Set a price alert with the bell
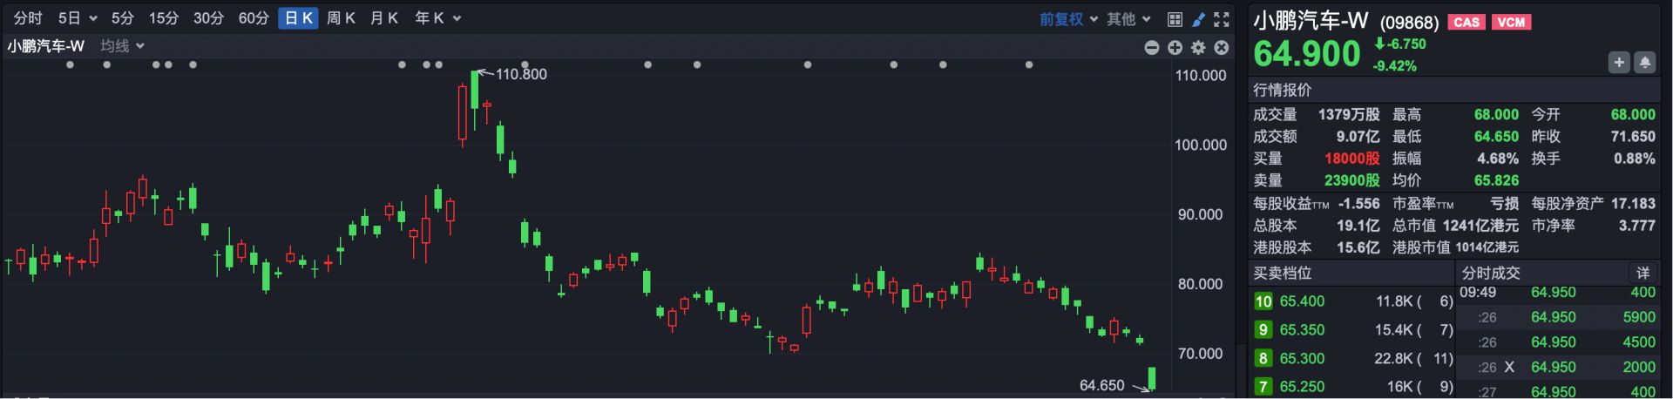The image size is (1673, 399). [1645, 62]
